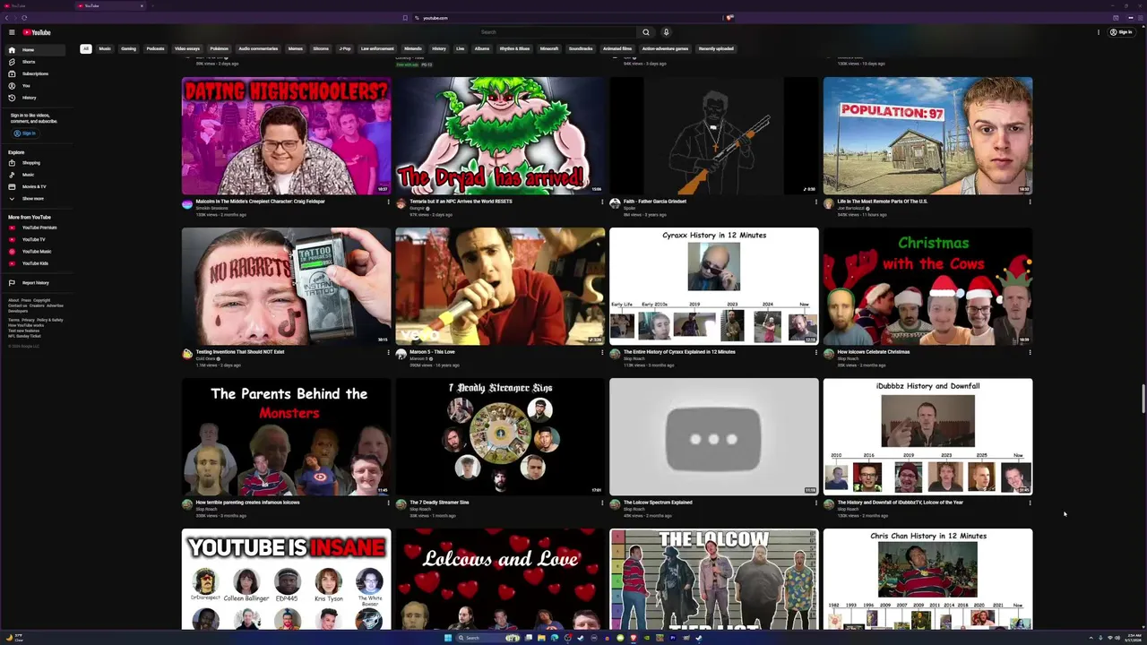Select the Music filter chip
The width and height of the screenshot is (1147, 645).
point(105,48)
